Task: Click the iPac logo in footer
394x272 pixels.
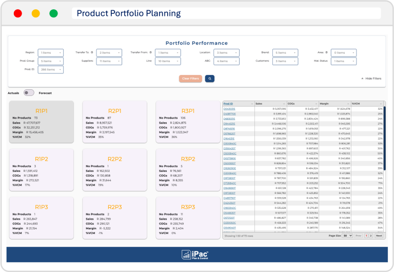Action: coord(197,254)
